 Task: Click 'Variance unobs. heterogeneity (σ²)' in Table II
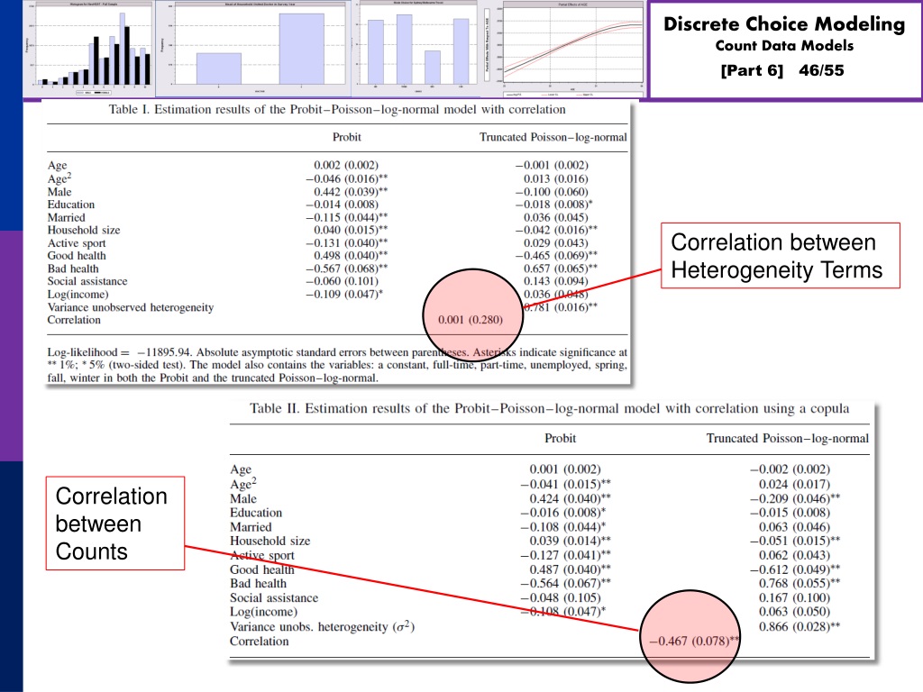pyautogui.click(x=323, y=627)
